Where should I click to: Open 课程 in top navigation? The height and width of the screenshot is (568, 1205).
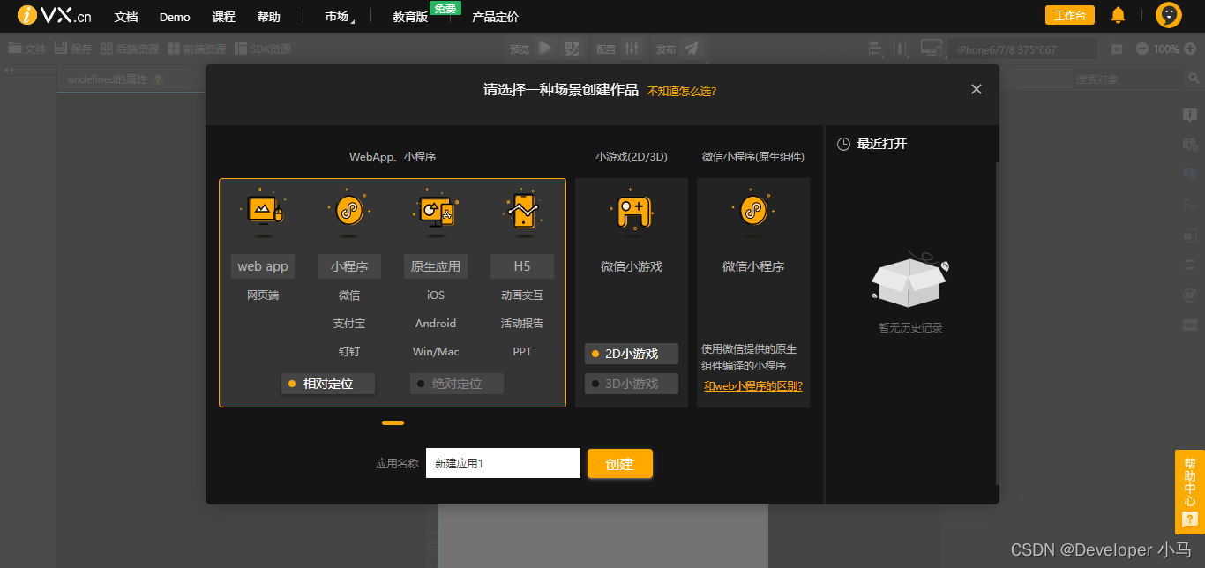pyautogui.click(x=224, y=17)
